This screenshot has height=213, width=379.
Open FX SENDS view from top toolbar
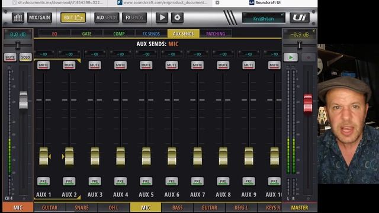(x=134, y=18)
